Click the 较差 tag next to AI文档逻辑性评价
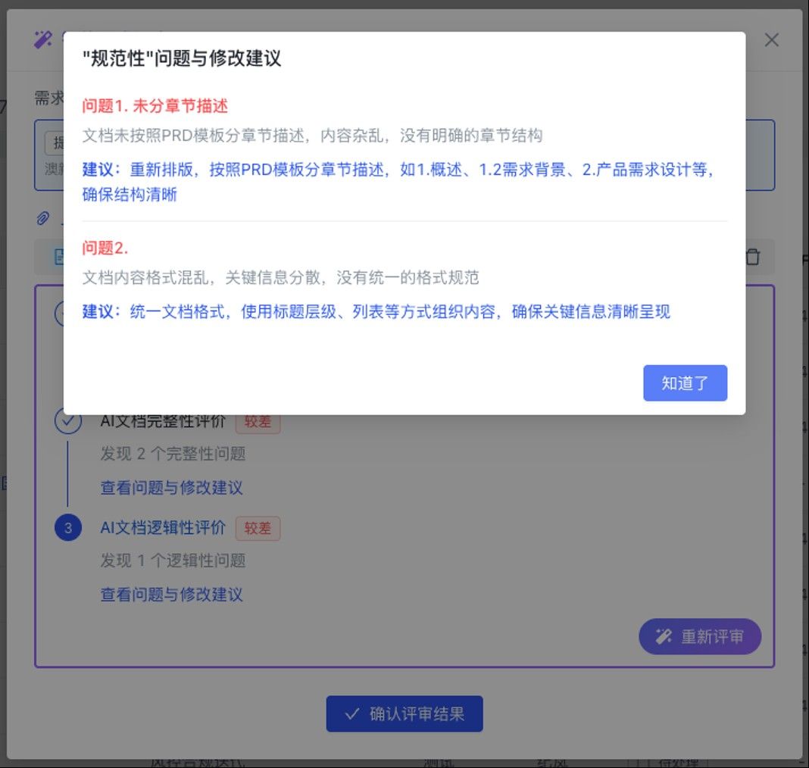The height and width of the screenshot is (768, 809). coord(258,528)
